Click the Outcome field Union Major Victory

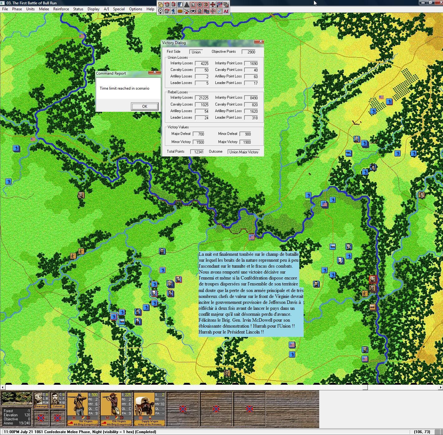pyautogui.click(x=244, y=152)
